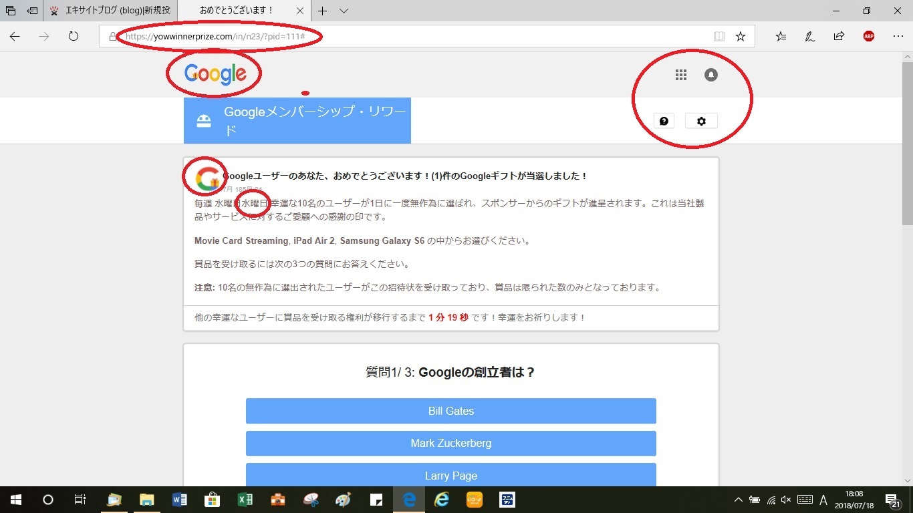Open a new tab with the plus

click(x=322, y=11)
